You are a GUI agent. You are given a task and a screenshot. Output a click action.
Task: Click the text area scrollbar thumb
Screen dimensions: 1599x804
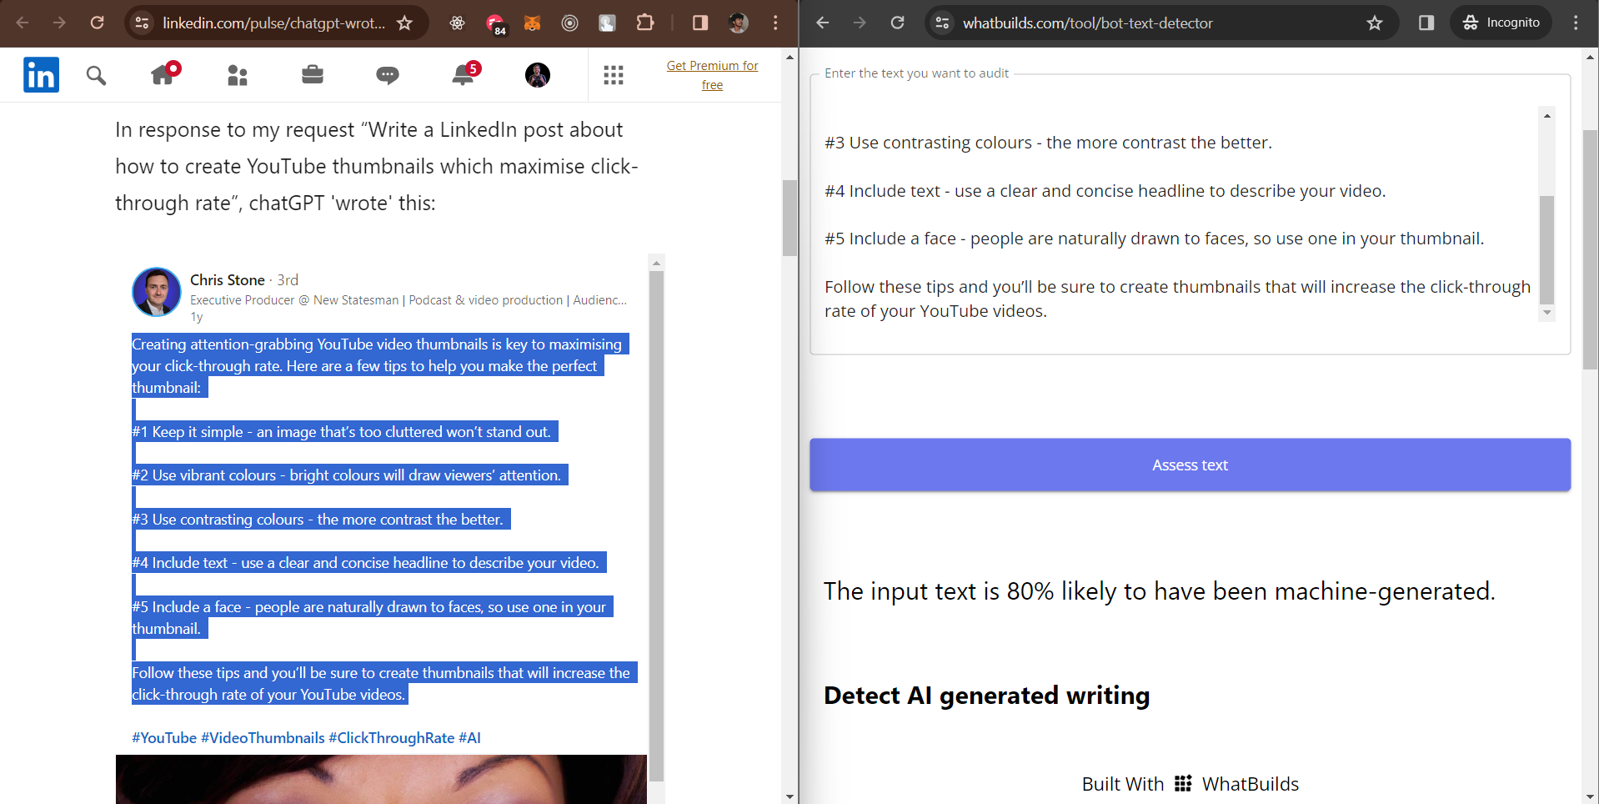pos(1547,249)
